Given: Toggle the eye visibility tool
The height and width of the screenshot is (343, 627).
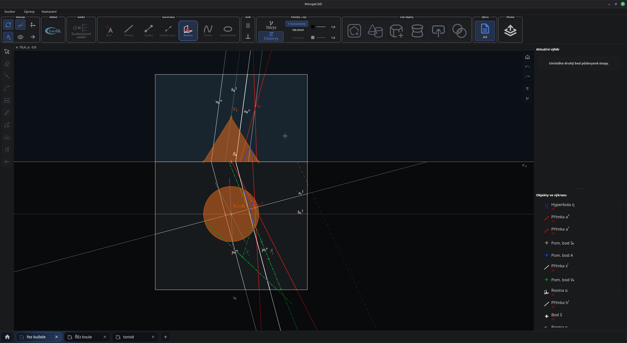Looking at the screenshot, I should point(20,37).
